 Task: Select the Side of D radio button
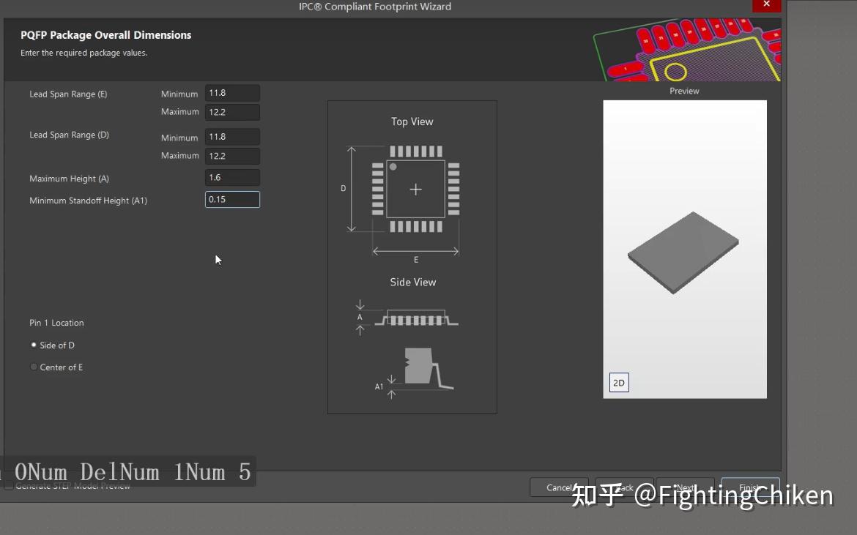point(34,345)
